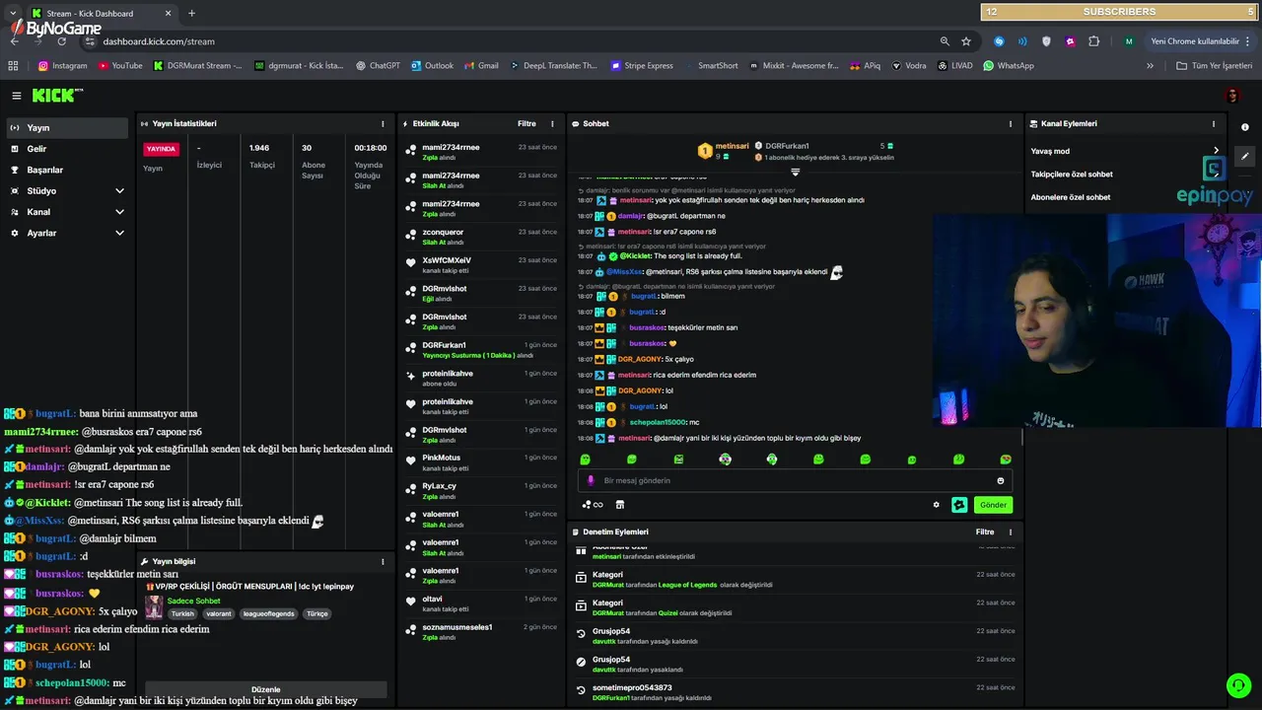Select Başarılar in the sidebar

tap(67, 171)
